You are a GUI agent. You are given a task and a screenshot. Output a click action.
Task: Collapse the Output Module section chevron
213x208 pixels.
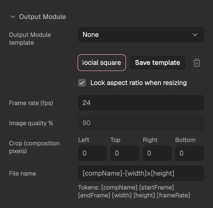point(13,17)
